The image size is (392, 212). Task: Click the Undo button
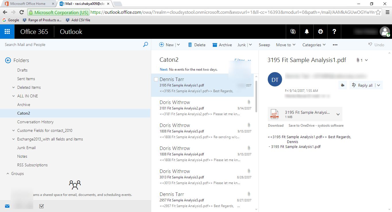376,45
